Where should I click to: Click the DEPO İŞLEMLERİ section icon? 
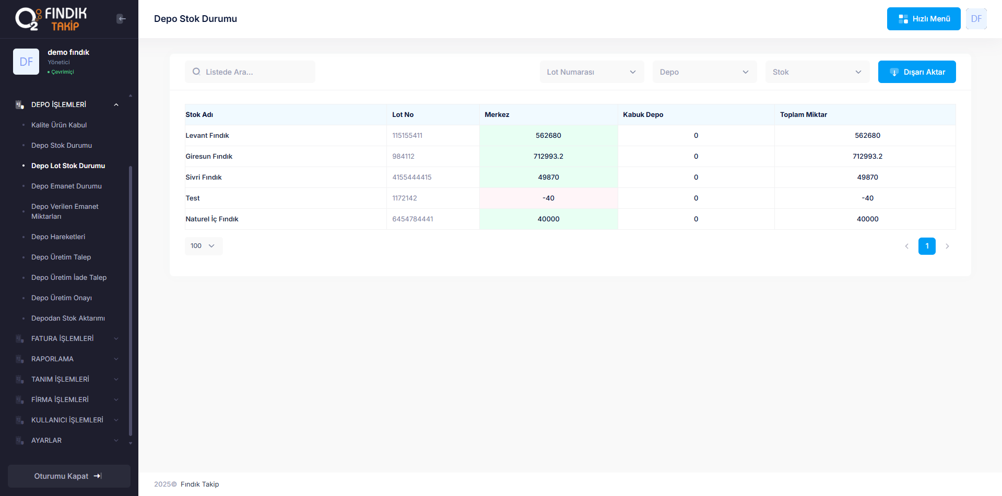(x=20, y=105)
